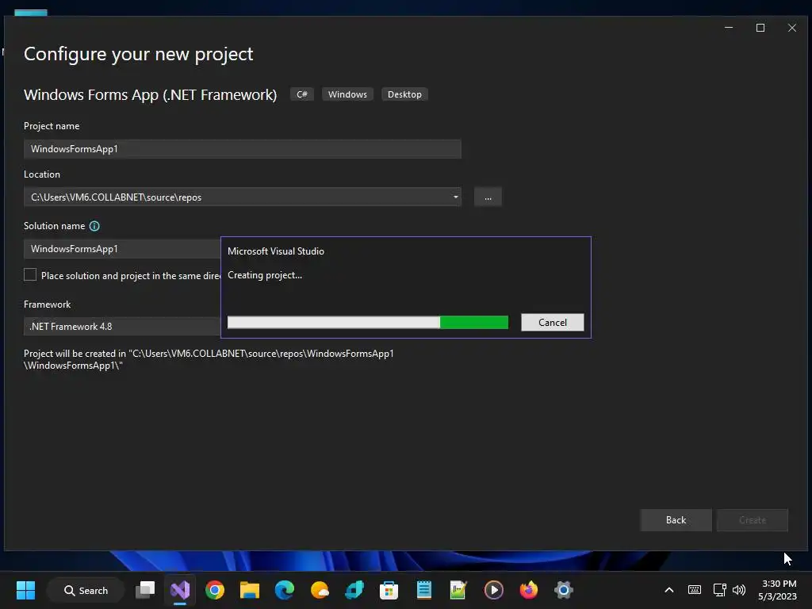
Task: Launch media player from taskbar
Action: click(493, 590)
